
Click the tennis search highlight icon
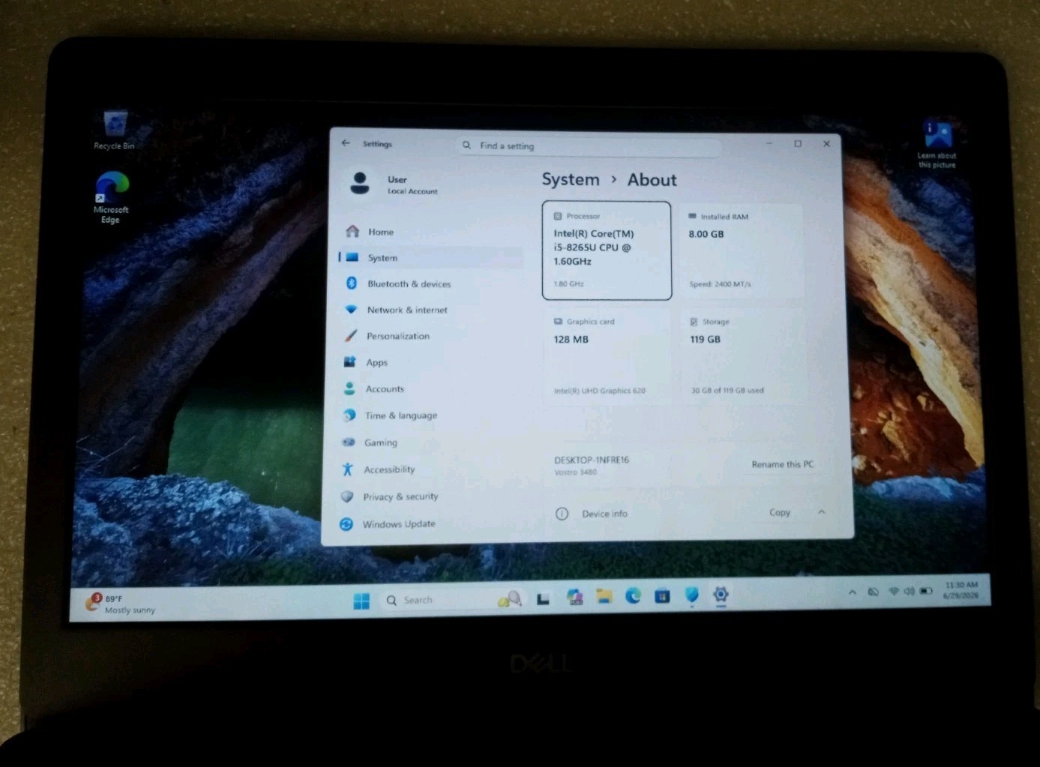[510, 599]
